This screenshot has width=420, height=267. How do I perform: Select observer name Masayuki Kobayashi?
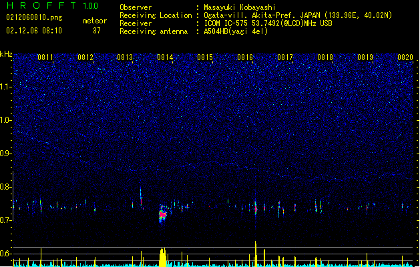pyautogui.click(x=240, y=7)
